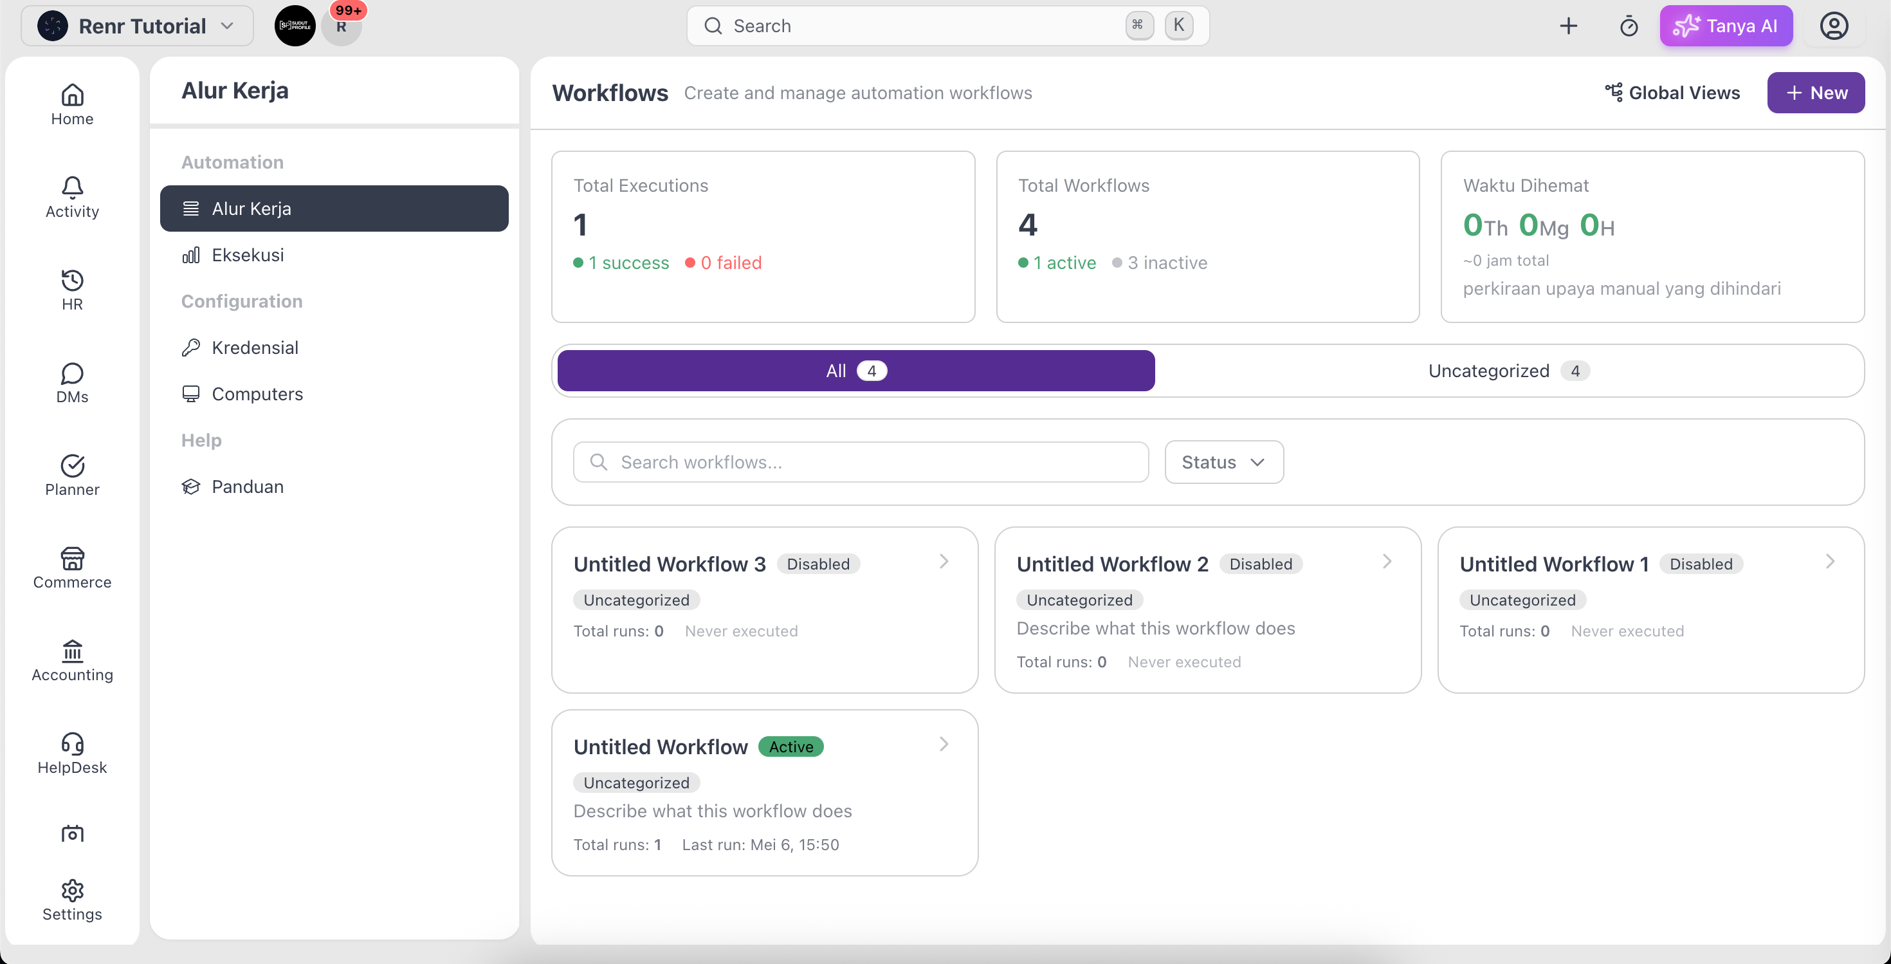The image size is (1891, 964).
Task: Click the Waktu Dihemat card heading
Action: (x=1526, y=185)
